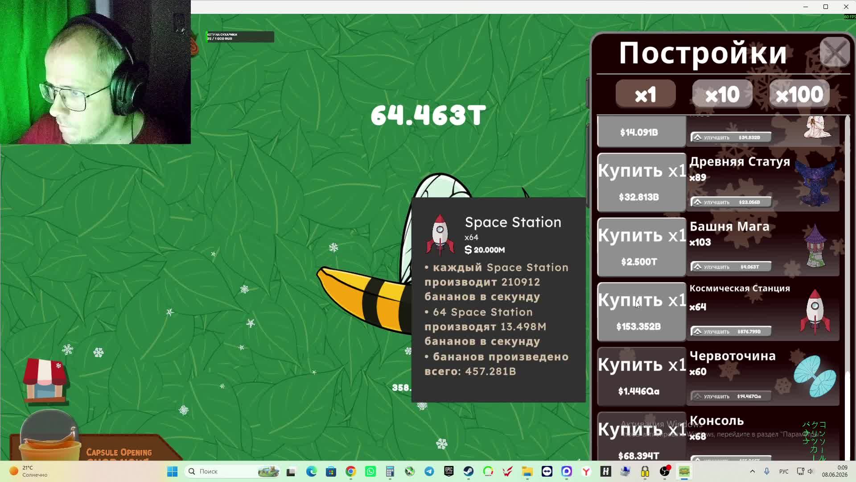This screenshot has height=482, width=856.
Task: Buy one Древняя Статуя for $32.813B
Action: click(642, 182)
